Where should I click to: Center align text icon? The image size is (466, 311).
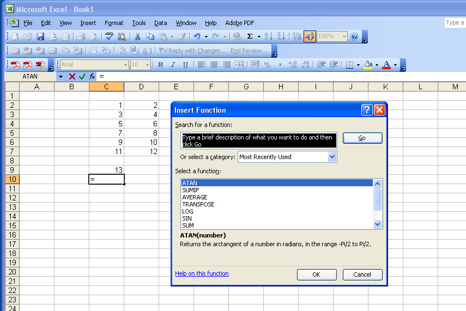(x=214, y=64)
